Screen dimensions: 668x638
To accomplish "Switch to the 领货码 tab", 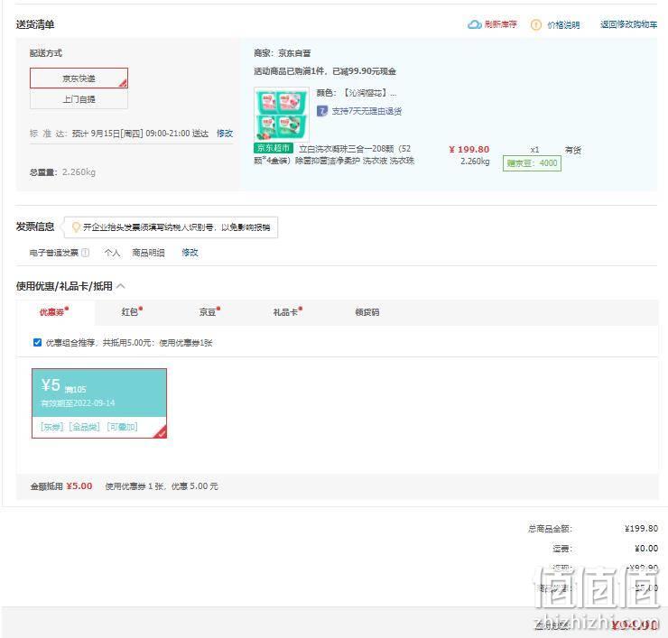I will tap(366, 312).
